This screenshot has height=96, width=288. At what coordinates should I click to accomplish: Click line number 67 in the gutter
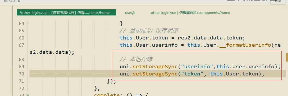(x=21, y=45)
